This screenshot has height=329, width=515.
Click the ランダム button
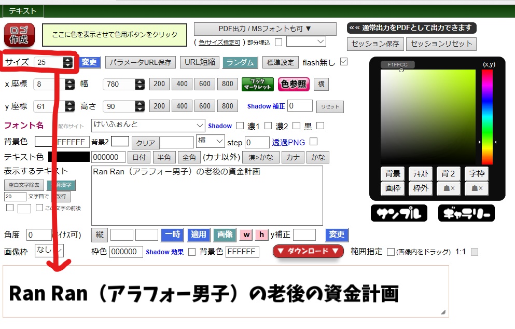pos(240,62)
